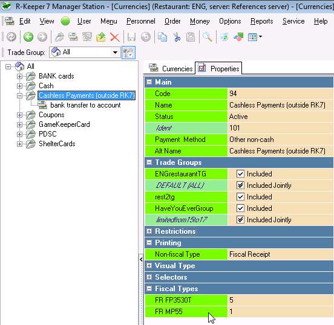The image size is (334, 325).
Task: Select the Coupons folder
Action: (x=51, y=115)
